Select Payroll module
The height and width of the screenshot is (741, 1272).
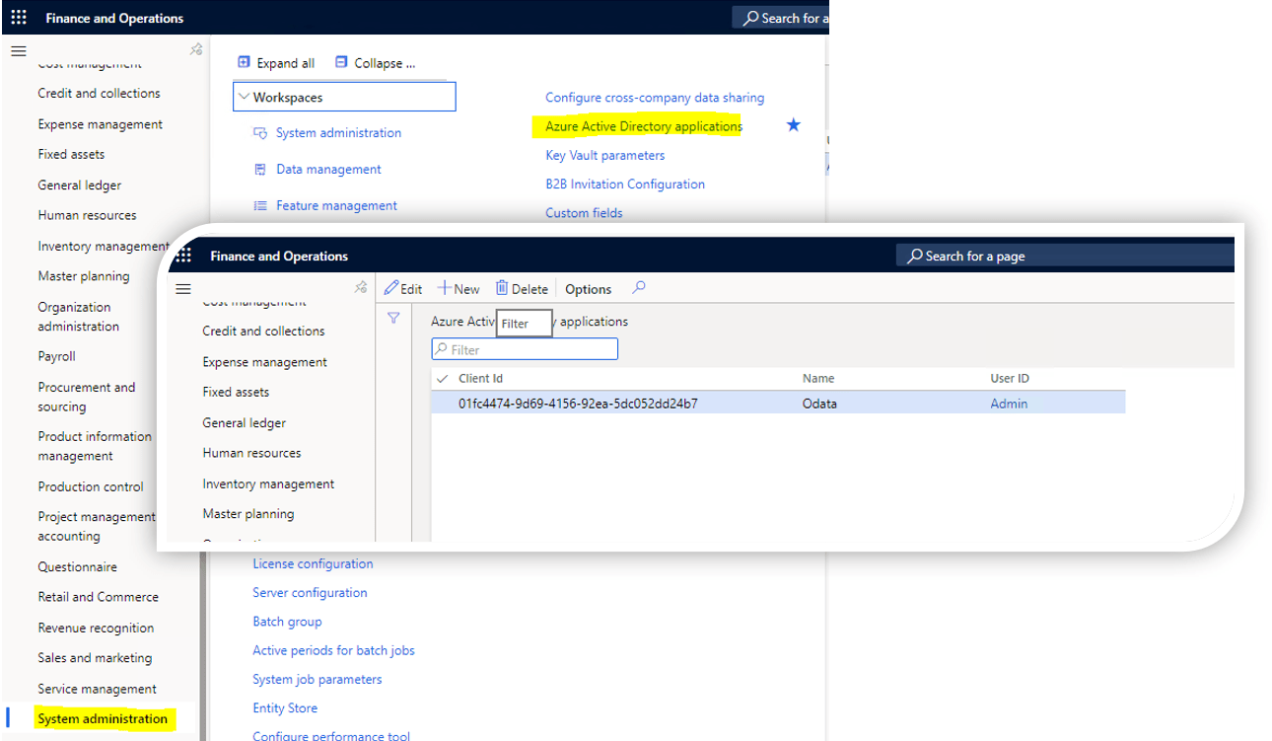click(56, 356)
